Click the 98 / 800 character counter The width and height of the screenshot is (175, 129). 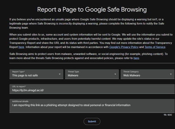coord(168,115)
